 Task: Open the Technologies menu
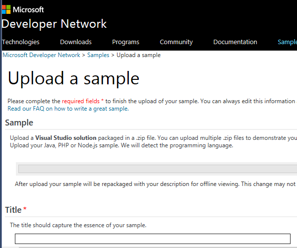[x=21, y=42]
